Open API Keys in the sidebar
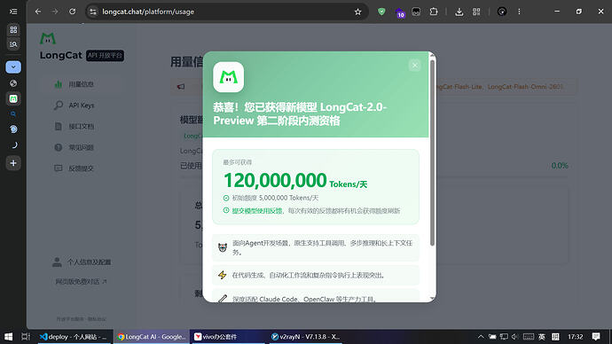Screen dimensions: 612x344 coord(82,106)
